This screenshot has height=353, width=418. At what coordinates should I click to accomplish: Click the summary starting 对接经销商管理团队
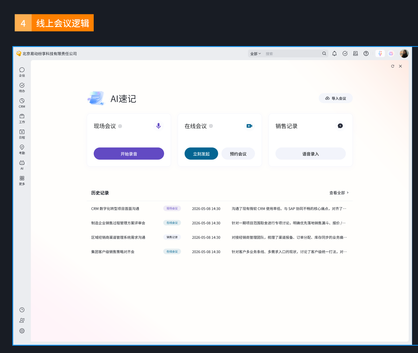click(289, 237)
